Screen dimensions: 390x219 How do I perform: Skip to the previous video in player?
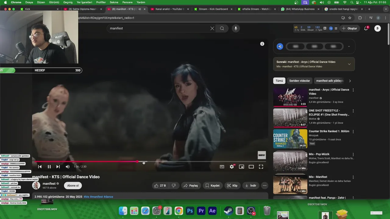40,167
